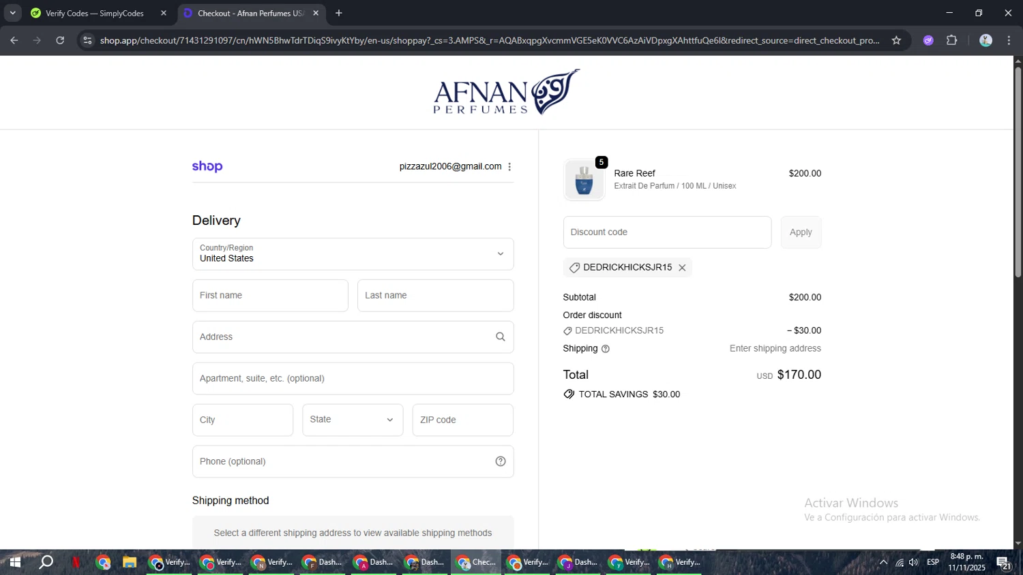This screenshot has width=1023, height=575.
Task: Click the Last name field
Action: pos(435,296)
